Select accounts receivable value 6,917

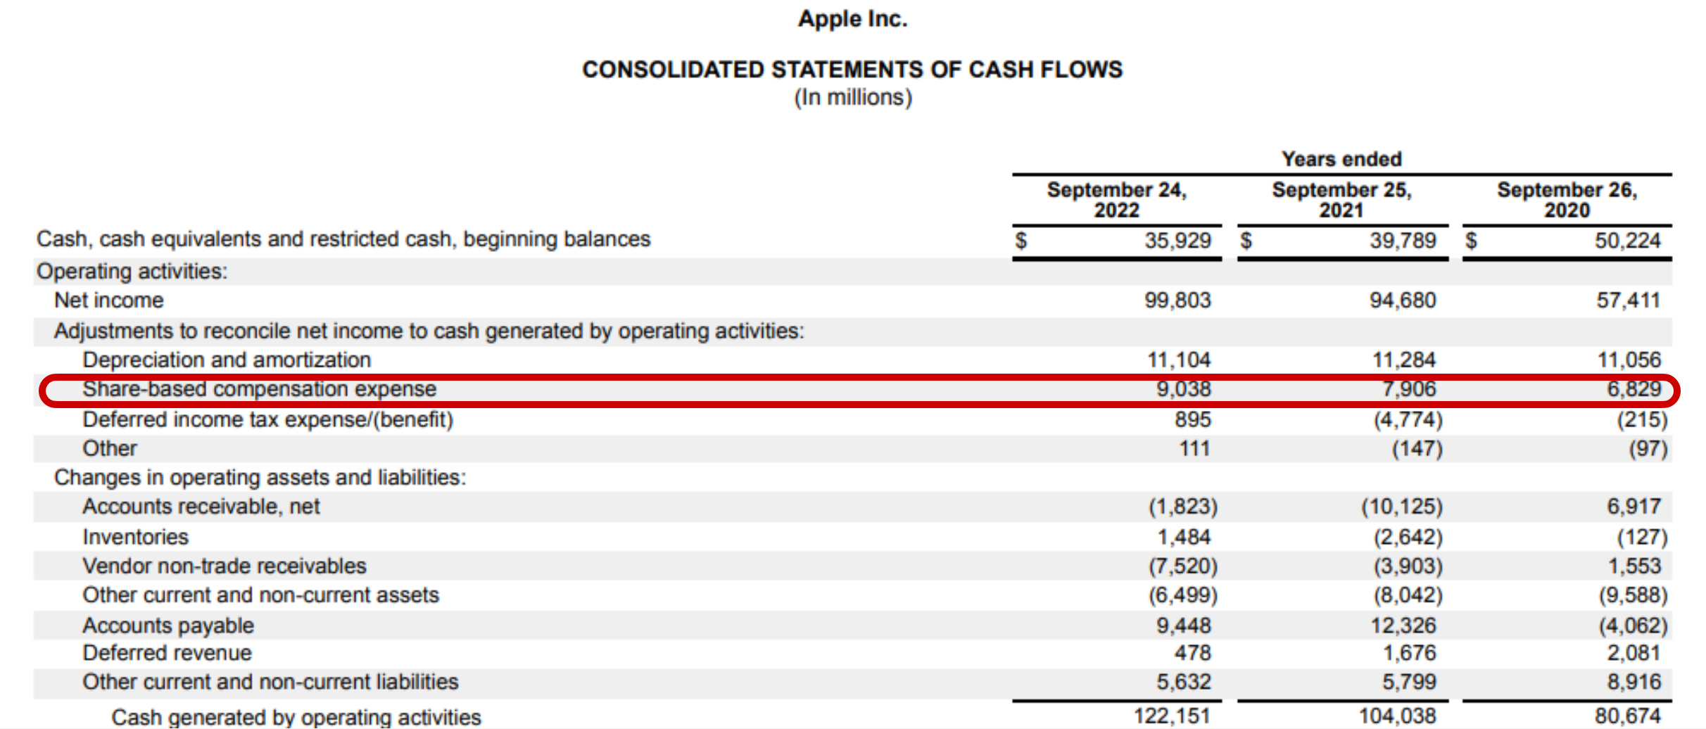tap(1634, 507)
